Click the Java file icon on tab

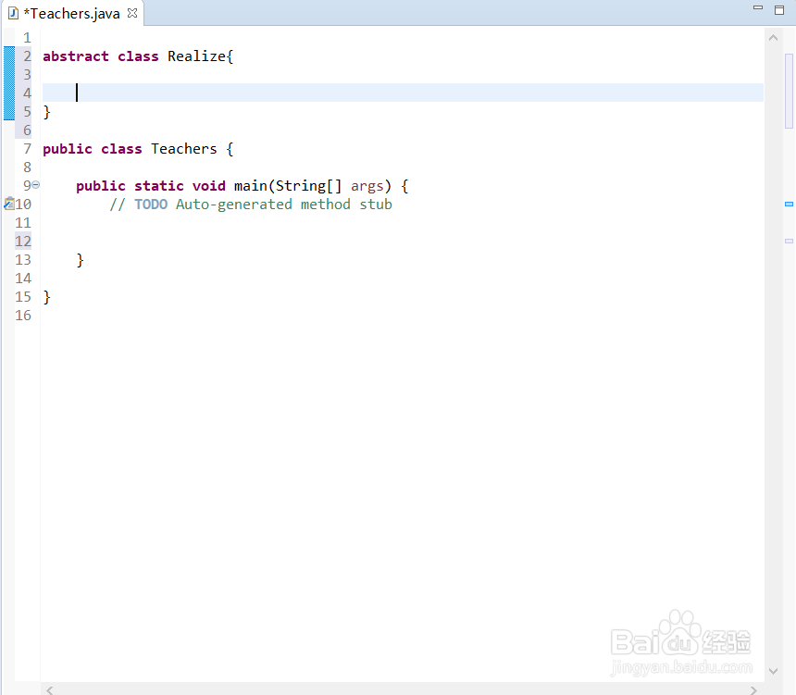(x=13, y=13)
